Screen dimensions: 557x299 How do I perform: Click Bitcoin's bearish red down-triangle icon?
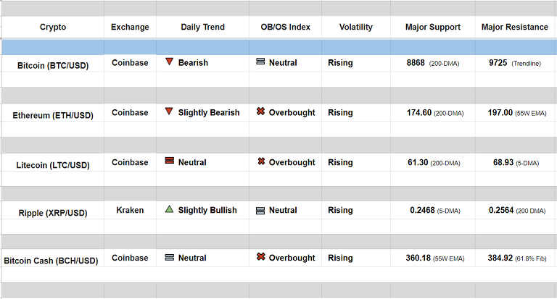169,62
